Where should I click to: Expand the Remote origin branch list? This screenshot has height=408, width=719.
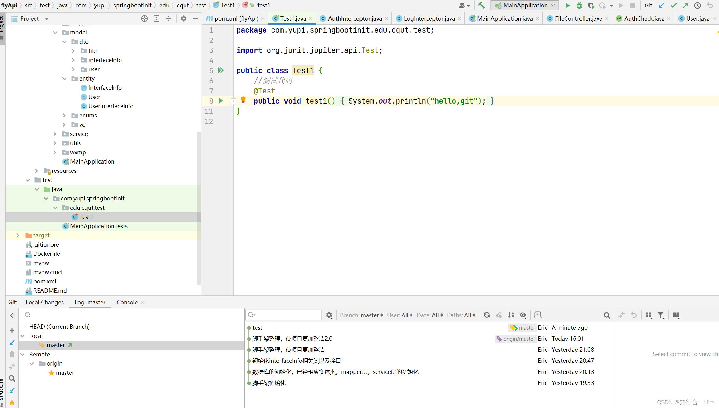click(x=31, y=363)
